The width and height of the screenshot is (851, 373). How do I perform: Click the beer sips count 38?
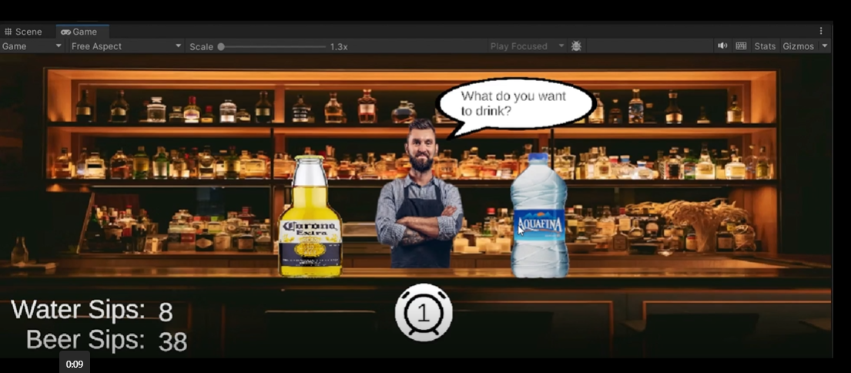[173, 342]
